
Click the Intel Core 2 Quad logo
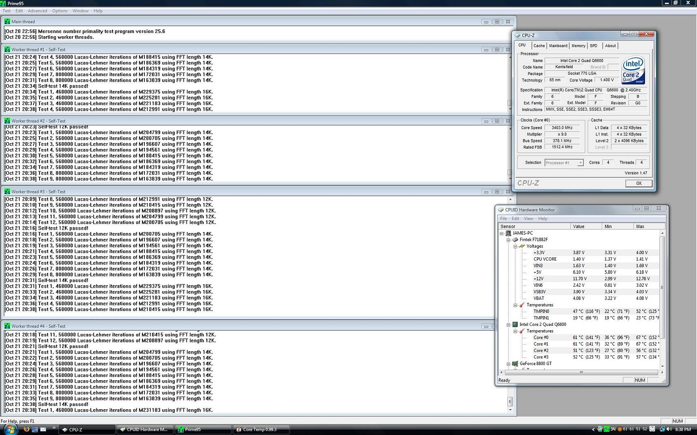[x=633, y=70]
